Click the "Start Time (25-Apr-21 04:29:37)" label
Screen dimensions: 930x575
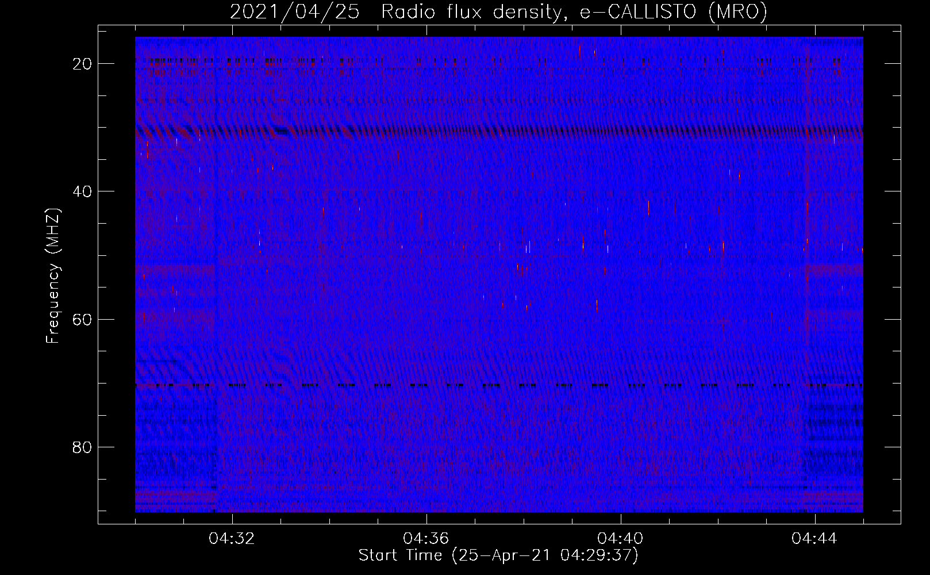coord(498,555)
